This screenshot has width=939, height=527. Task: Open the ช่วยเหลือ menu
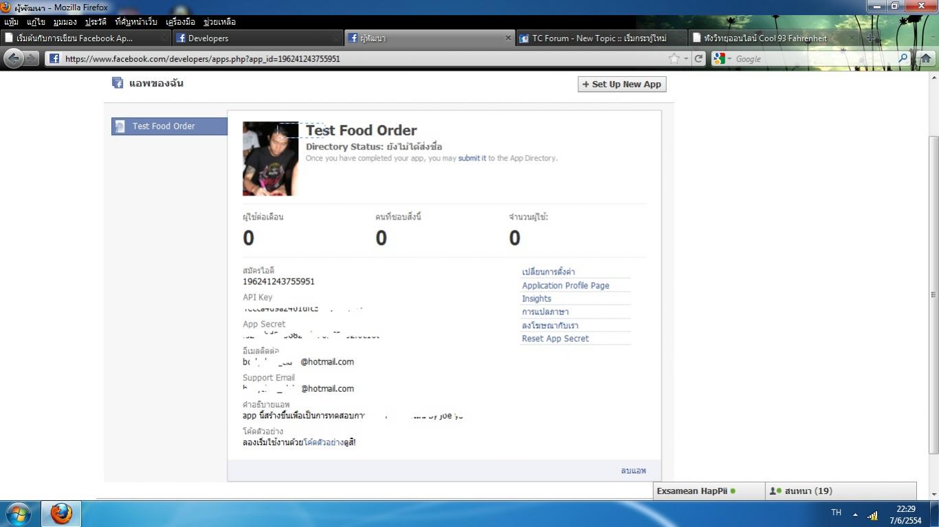pyautogui.click(x=219, y=22)
